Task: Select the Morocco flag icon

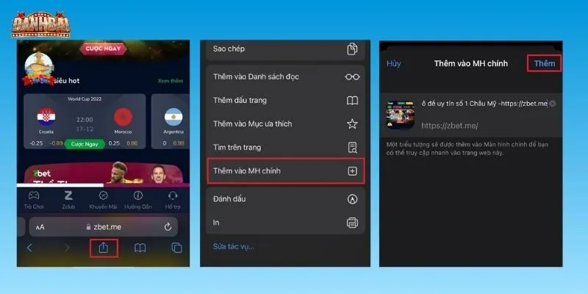Action: pyautogui.click(x=123, y=117)
